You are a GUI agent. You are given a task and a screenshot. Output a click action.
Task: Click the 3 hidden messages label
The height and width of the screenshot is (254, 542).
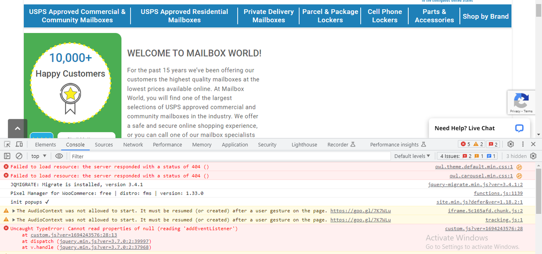point(516,156)
